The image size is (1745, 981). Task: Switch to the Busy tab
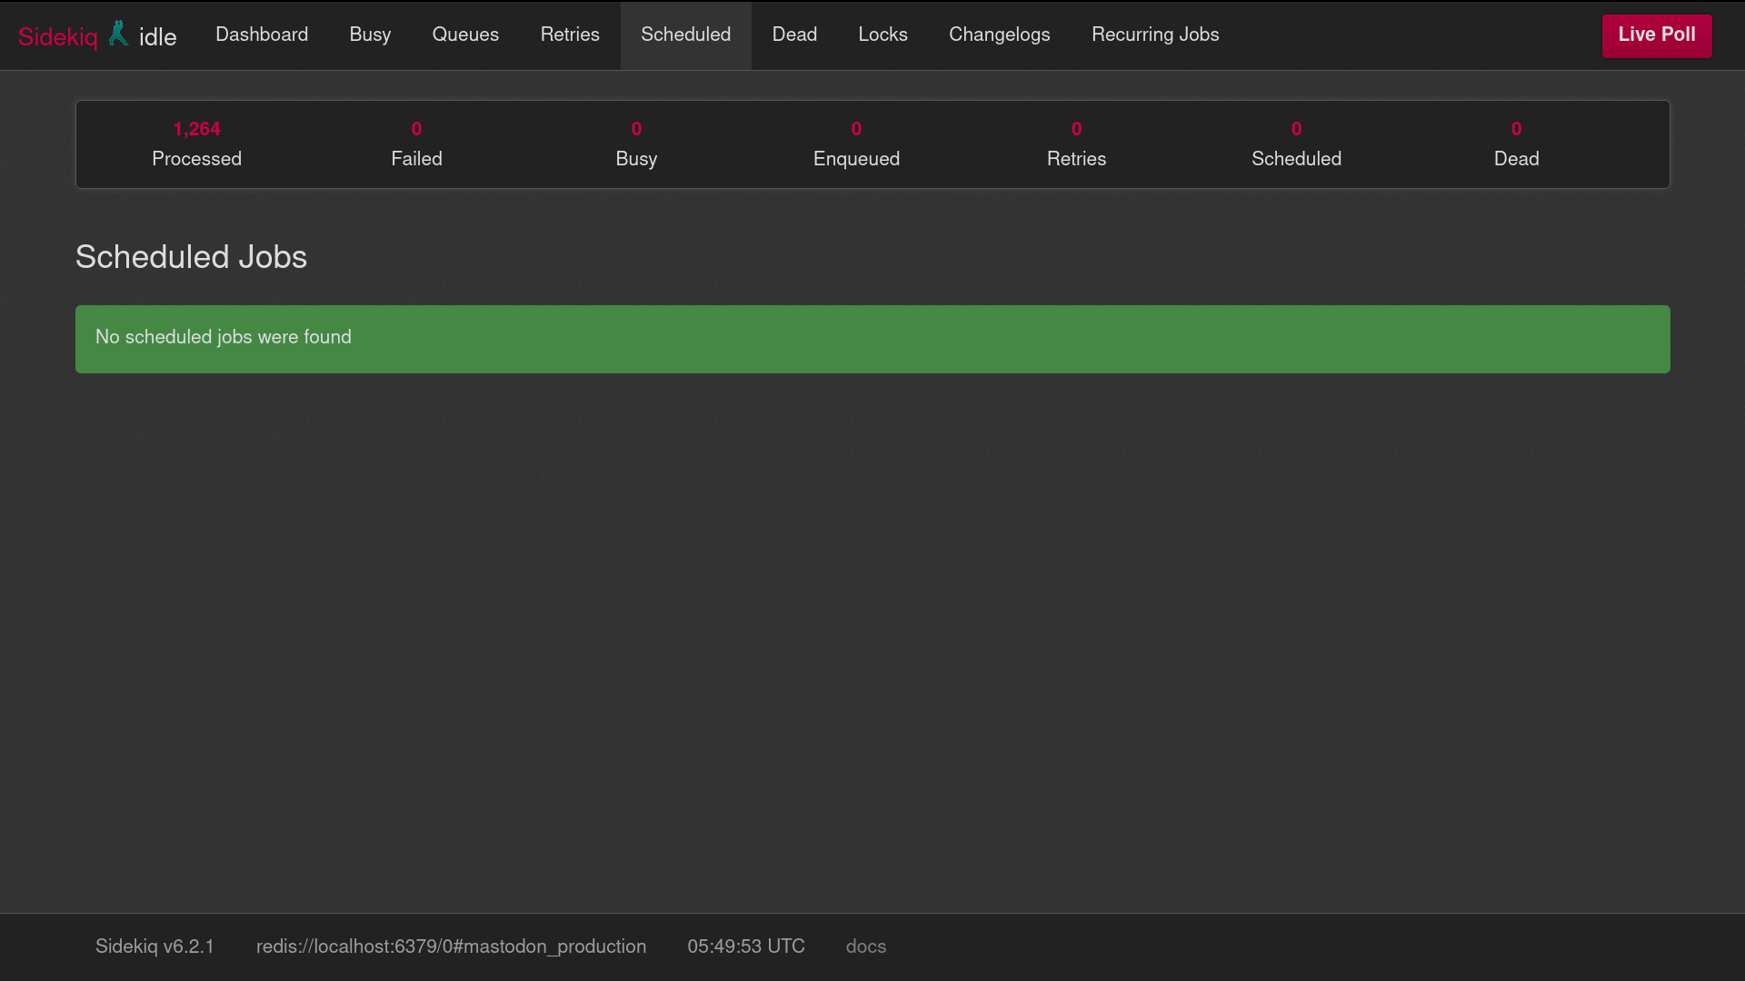tap(370, 35)
